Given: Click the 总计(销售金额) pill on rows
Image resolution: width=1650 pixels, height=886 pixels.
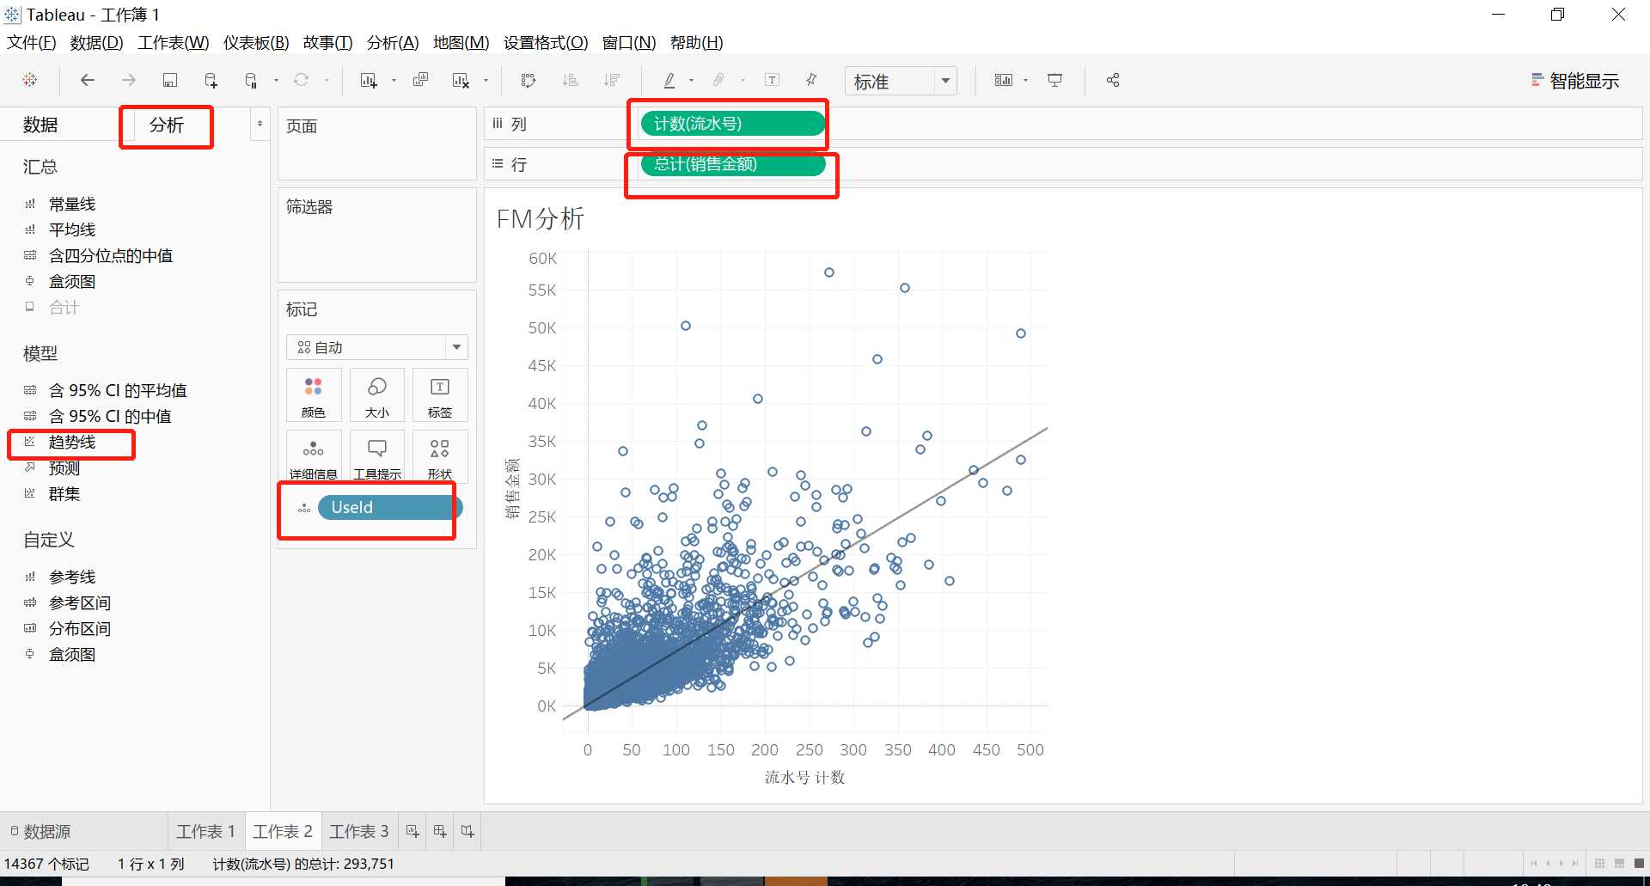Looking at the screenshot, I should pyautogui.click(x=732, y=164).
